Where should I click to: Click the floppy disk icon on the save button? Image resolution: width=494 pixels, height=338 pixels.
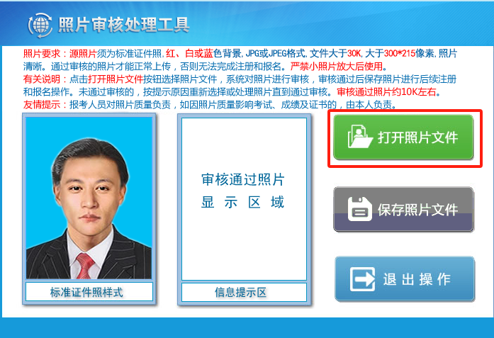pyautogui.click(x=360, y=209)
